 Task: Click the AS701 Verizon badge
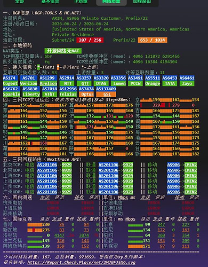(29, 81)
